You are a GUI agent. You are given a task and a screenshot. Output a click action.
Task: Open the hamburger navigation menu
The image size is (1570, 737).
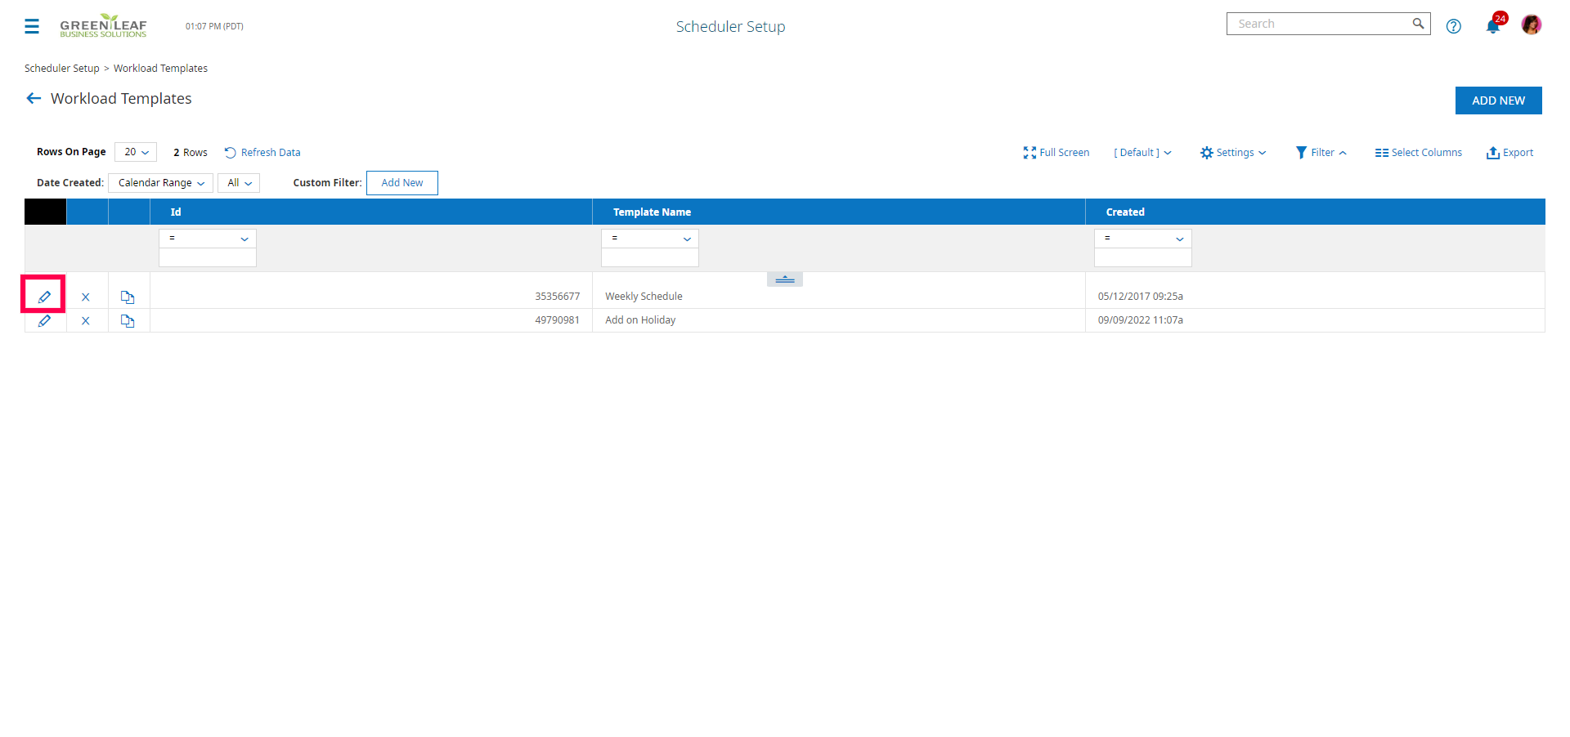32,26
